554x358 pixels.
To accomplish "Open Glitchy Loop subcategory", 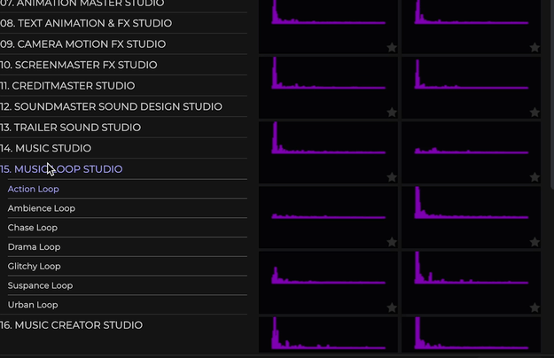I will (x=34, y=266).
